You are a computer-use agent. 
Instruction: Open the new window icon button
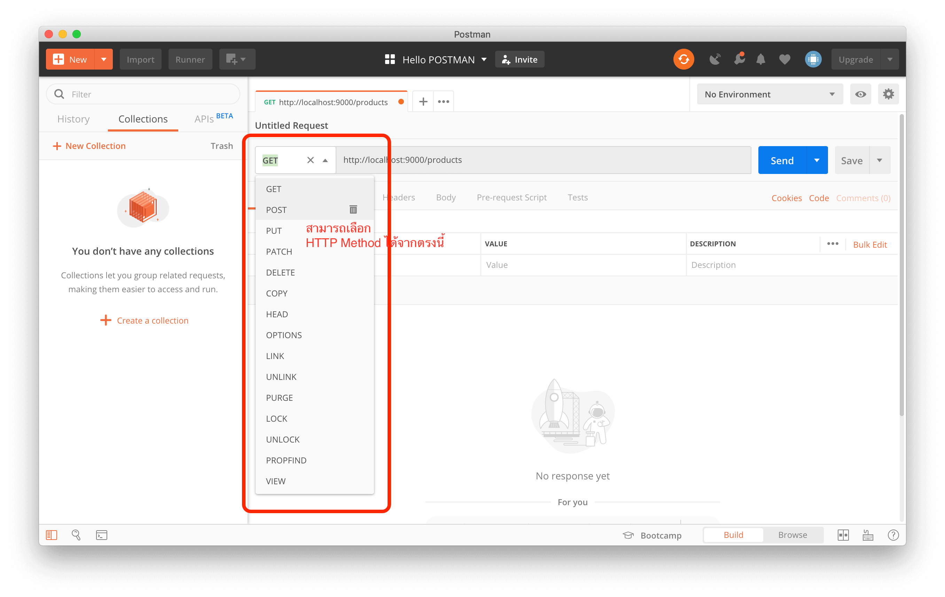pyautogui.click(x=232, y=59)
